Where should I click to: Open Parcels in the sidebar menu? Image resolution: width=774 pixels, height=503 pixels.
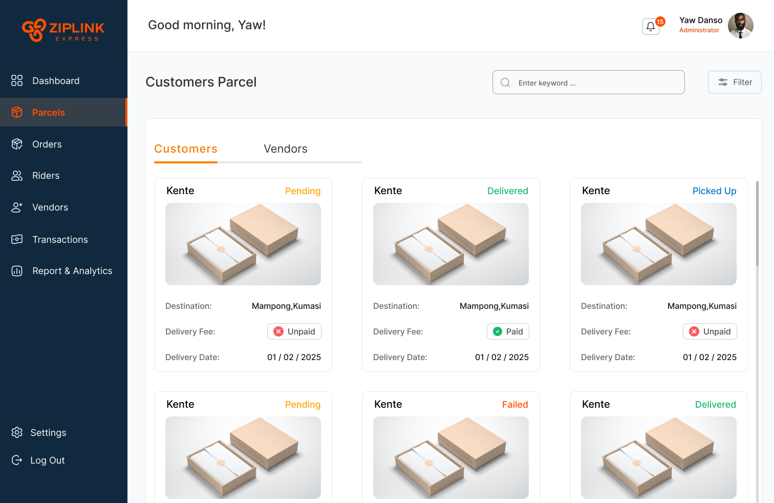click(x=49, y=113)
